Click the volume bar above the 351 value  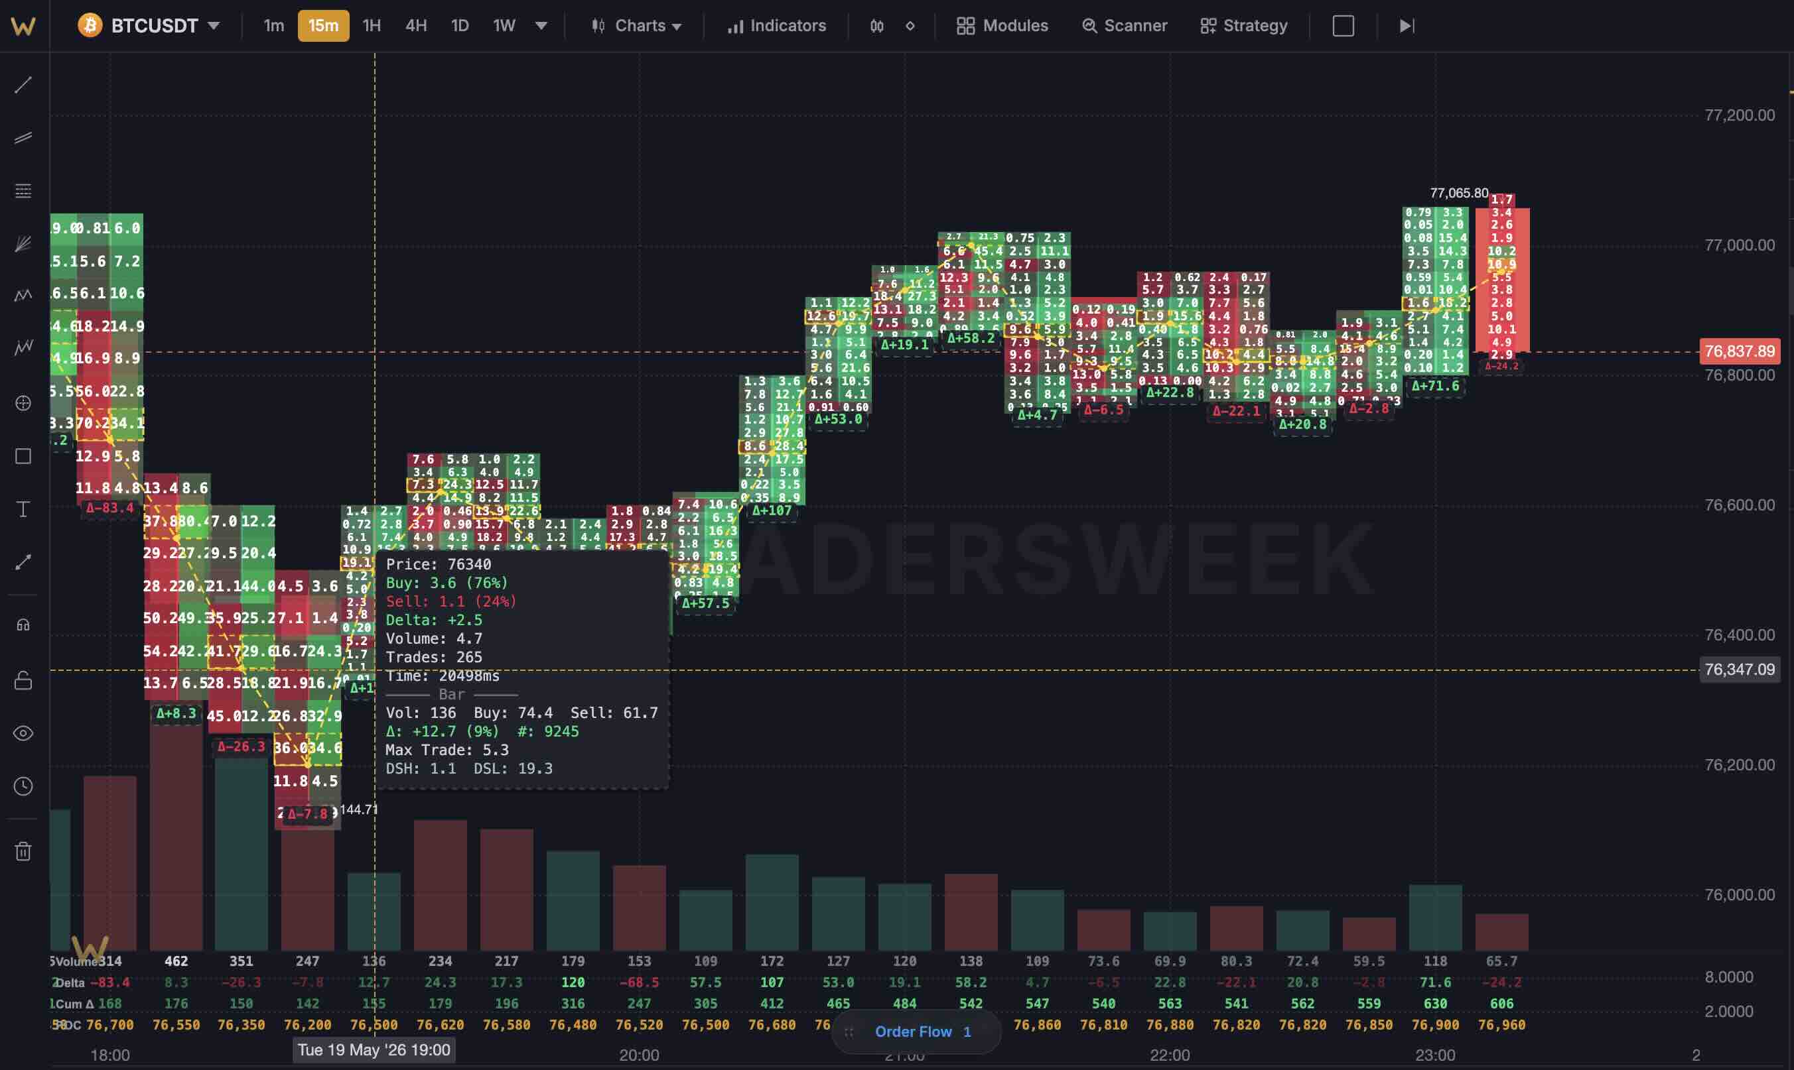click(241, 855)
